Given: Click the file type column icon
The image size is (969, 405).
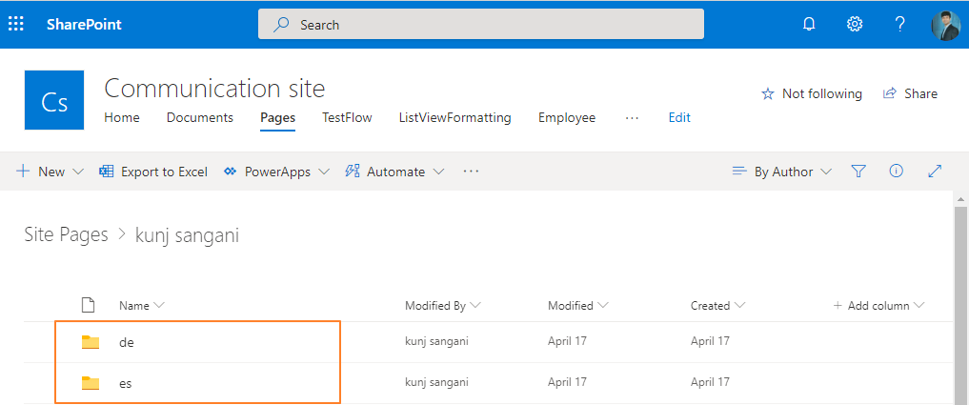Looking at the screenshot, I should [x=89, y=305].
